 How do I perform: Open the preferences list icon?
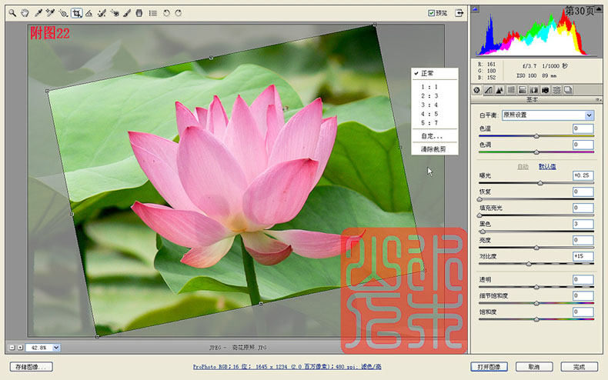pyautogui.click(x=153, y=13)
